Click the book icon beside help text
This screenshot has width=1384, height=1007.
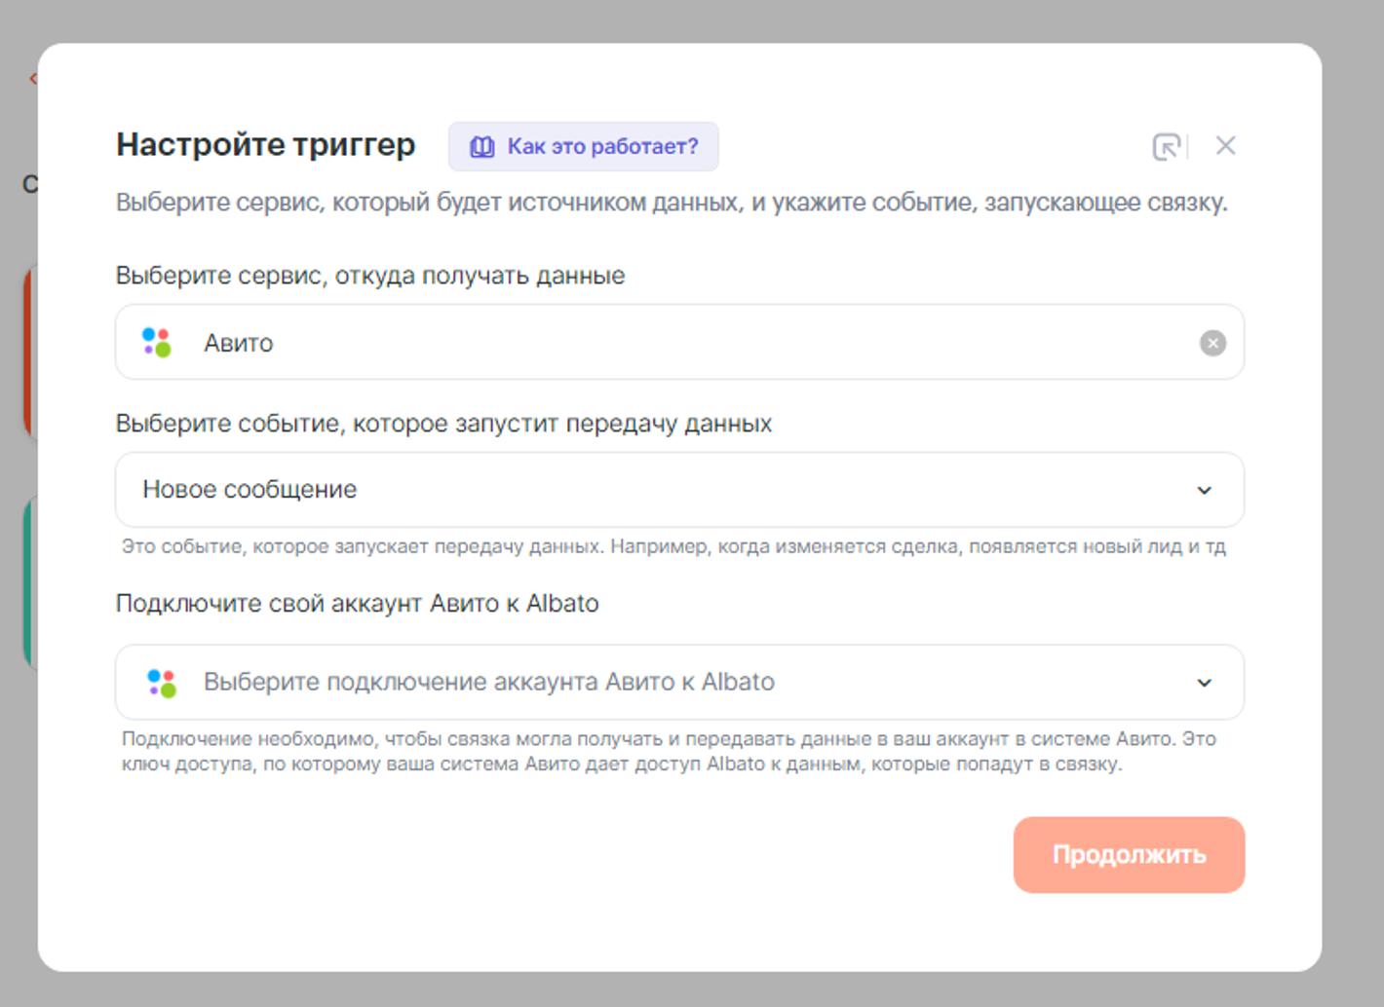[x=482, y=147]
